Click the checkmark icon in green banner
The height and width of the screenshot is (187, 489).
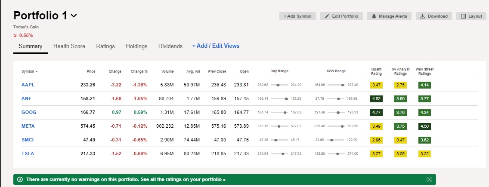pos(20,180)
